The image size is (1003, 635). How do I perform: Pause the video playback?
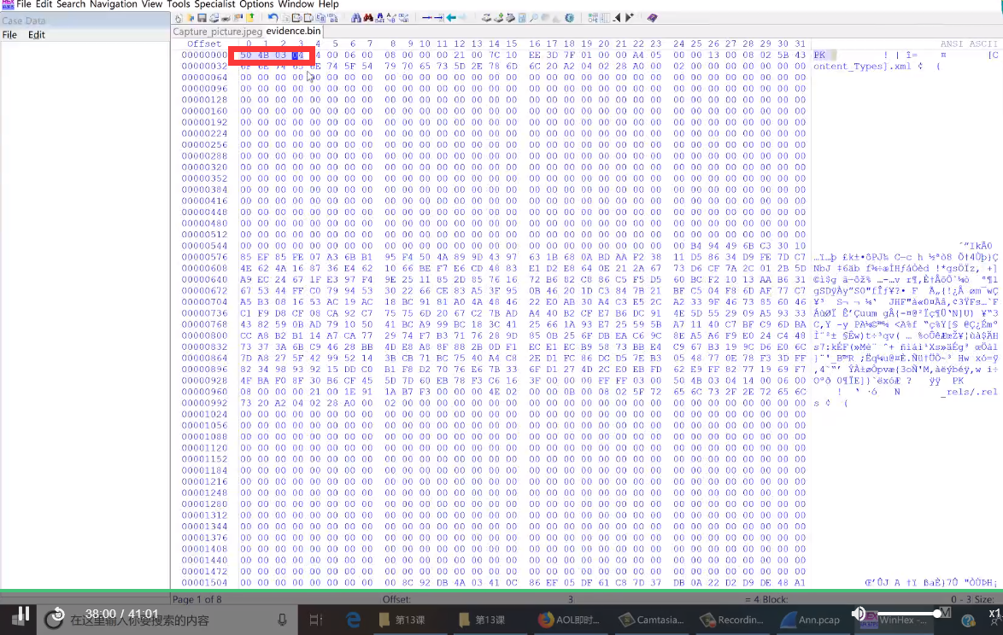pos(24,615)
